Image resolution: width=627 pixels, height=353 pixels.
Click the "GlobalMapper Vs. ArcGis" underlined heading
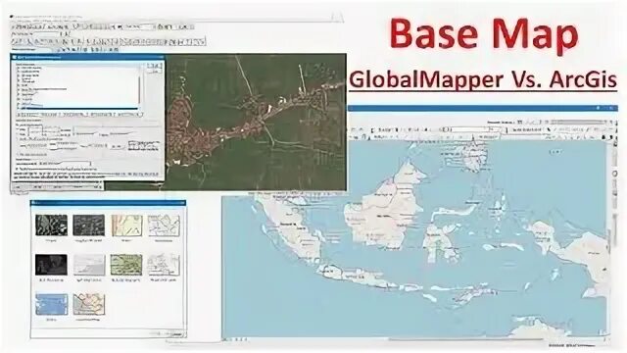pos(483,80)
